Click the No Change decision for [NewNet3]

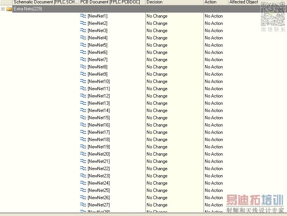(x=157, y=30)
